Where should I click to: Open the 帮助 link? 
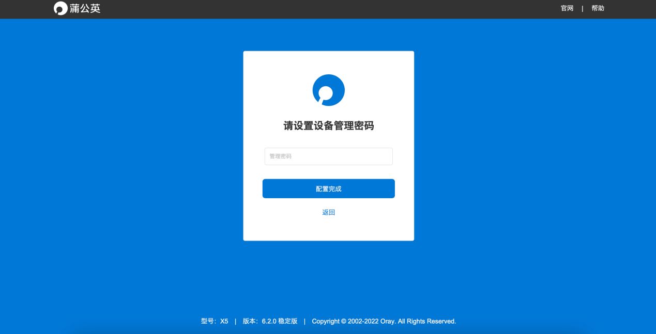(x=598, y=8)
